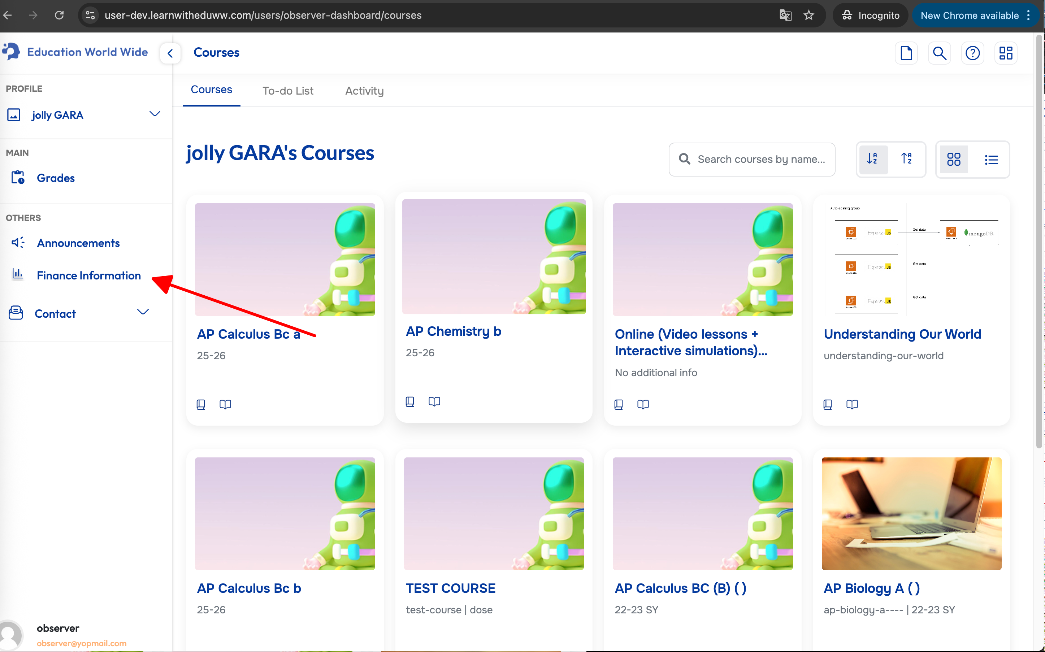
Task: Sort courses Z to A descending
Action: click(907, 159)
